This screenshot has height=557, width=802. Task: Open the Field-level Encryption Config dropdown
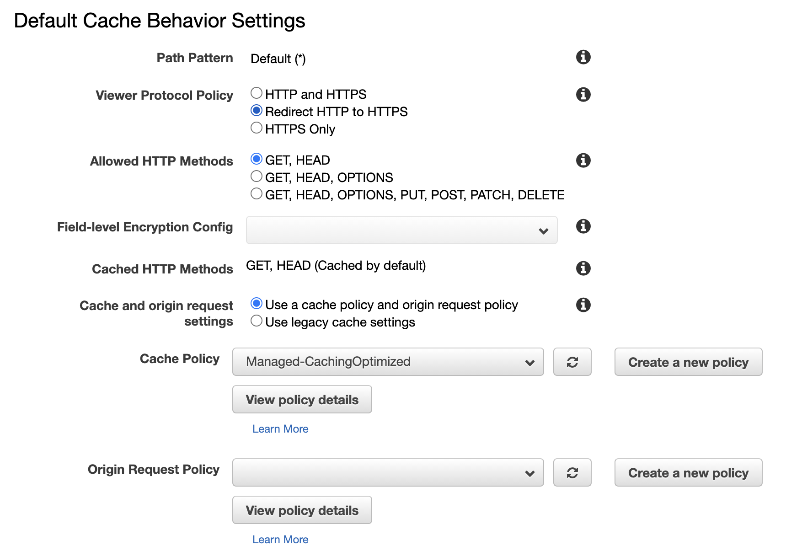(401, 230)
